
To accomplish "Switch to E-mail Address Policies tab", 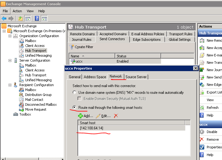I will coord(148,34).
